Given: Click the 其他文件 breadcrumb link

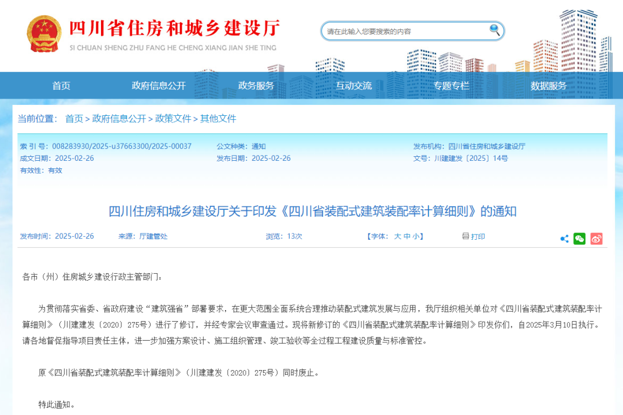Looking at the screenshot, I should tap(217, 119).
